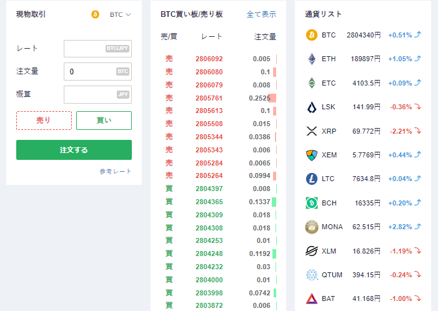
Task: Click 全て表示 to show full order book
Action: (x=261, y=14)
